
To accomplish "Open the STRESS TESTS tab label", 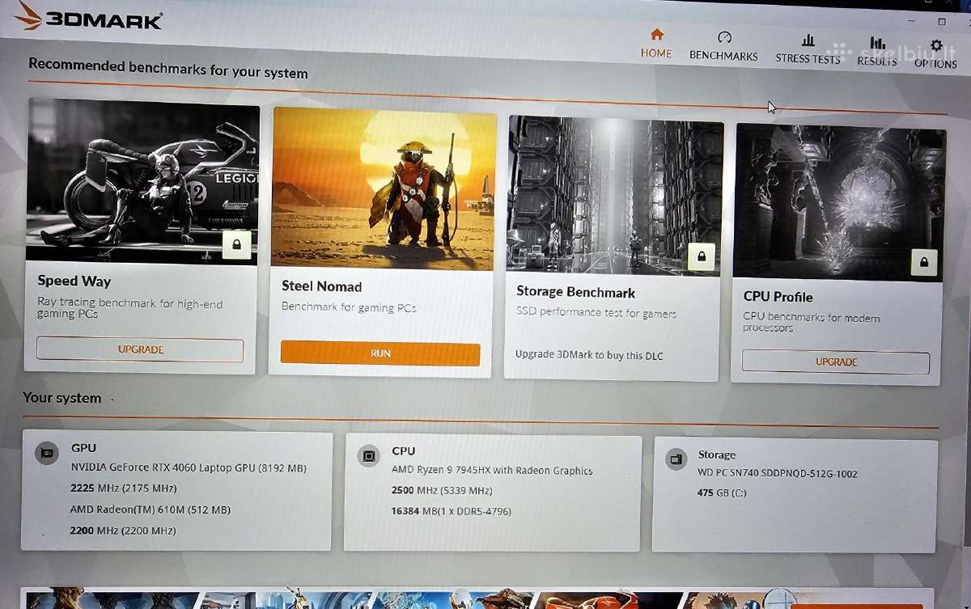I will (808, 58).
